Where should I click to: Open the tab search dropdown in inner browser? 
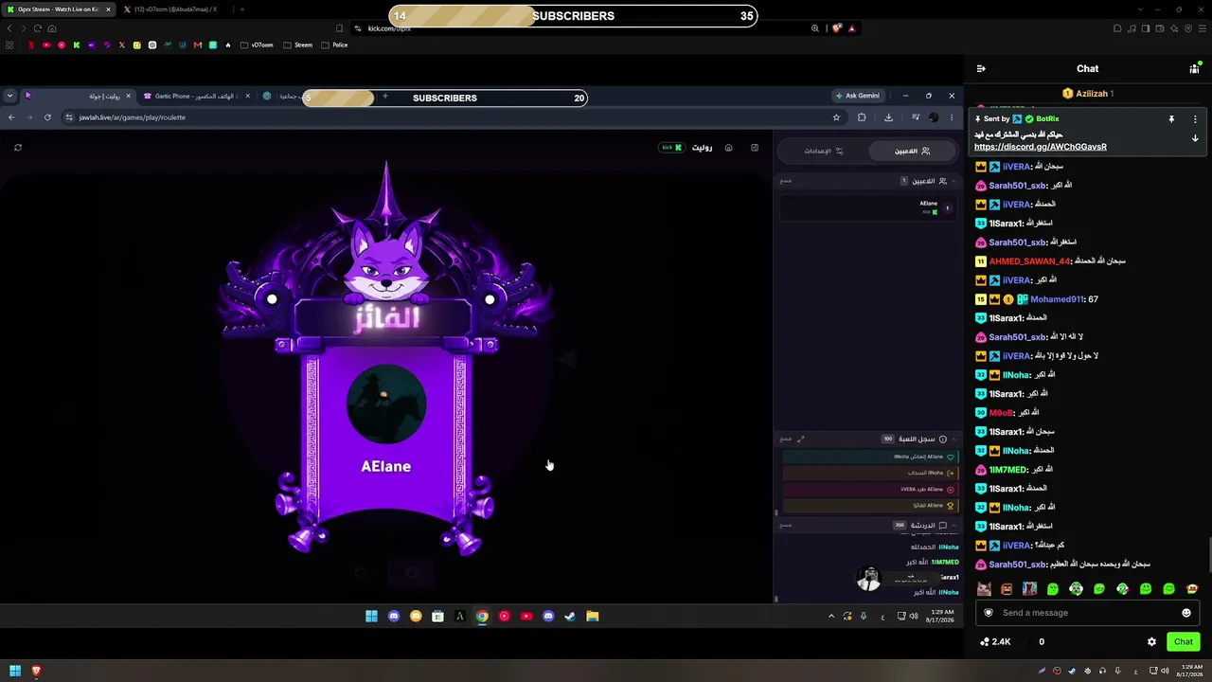[x=9, y=96]
